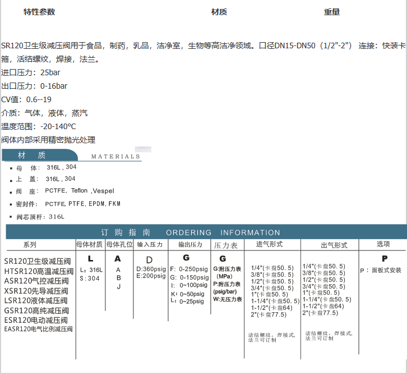407x374 pixels.
Task: Click the MATERIALS heading text
Action: (116, 157)
